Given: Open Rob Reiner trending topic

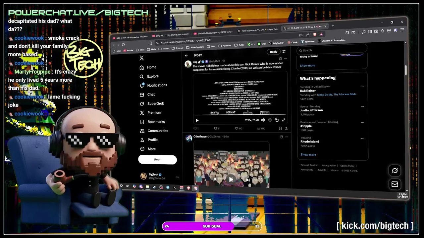Looking at the screenshot, I should coord(308,91).
